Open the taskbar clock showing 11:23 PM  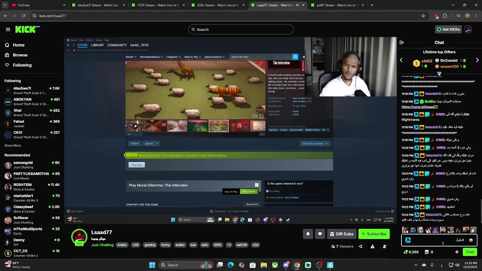click(471, 265)
